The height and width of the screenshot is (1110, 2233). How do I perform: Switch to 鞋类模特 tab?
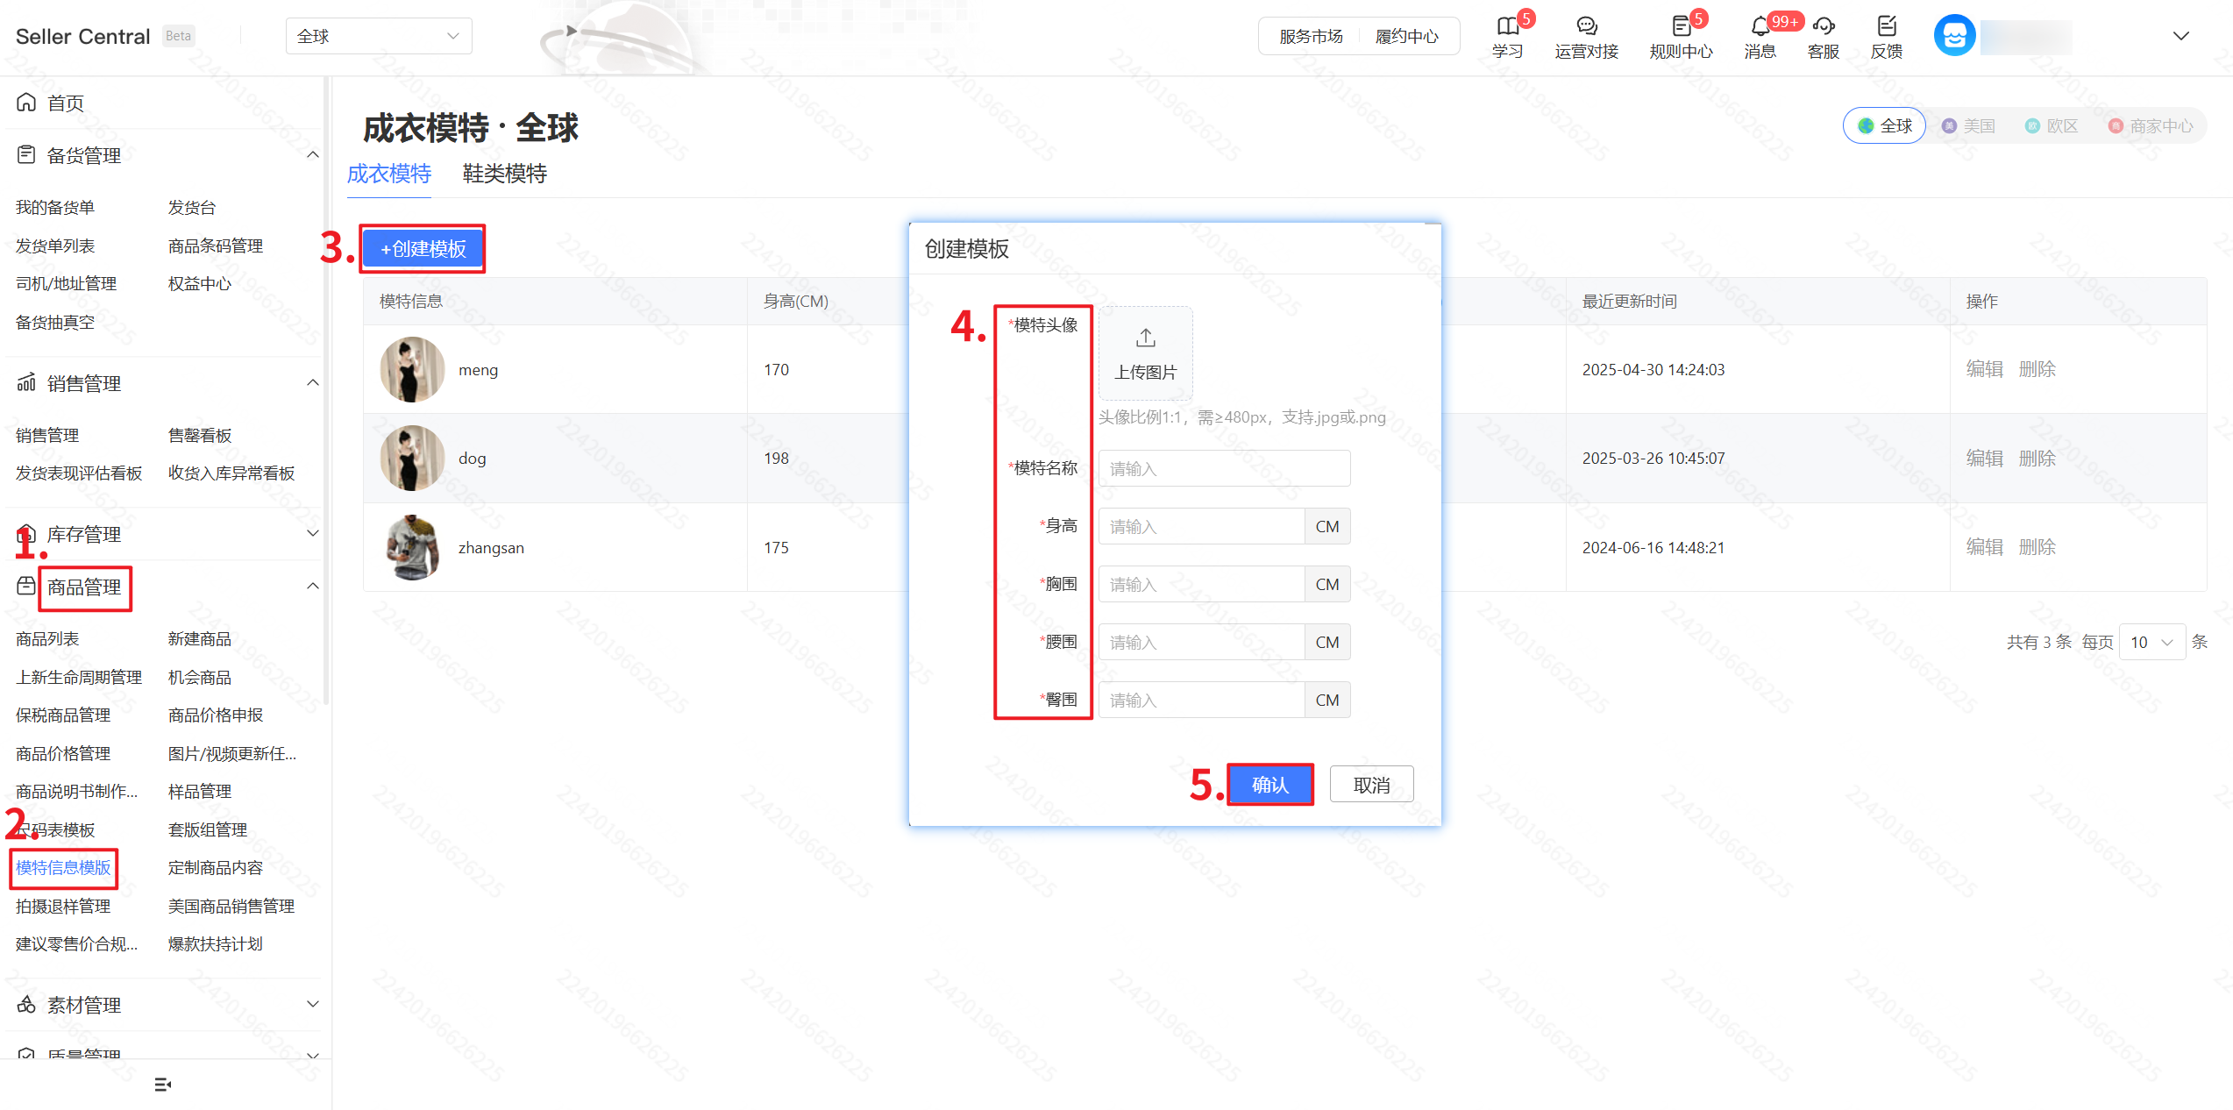[x=504, y=174]
